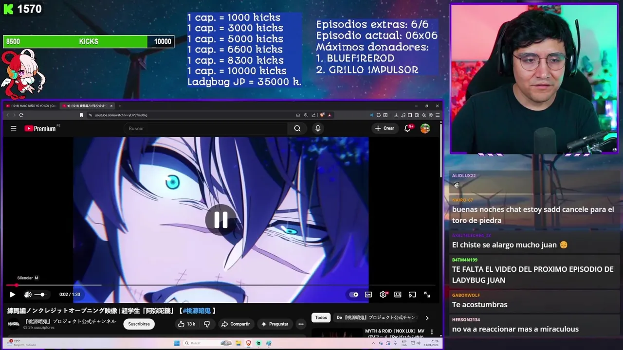The image size is (623, 350).
Task: Open player settings gear
Action: coord(383,295)
